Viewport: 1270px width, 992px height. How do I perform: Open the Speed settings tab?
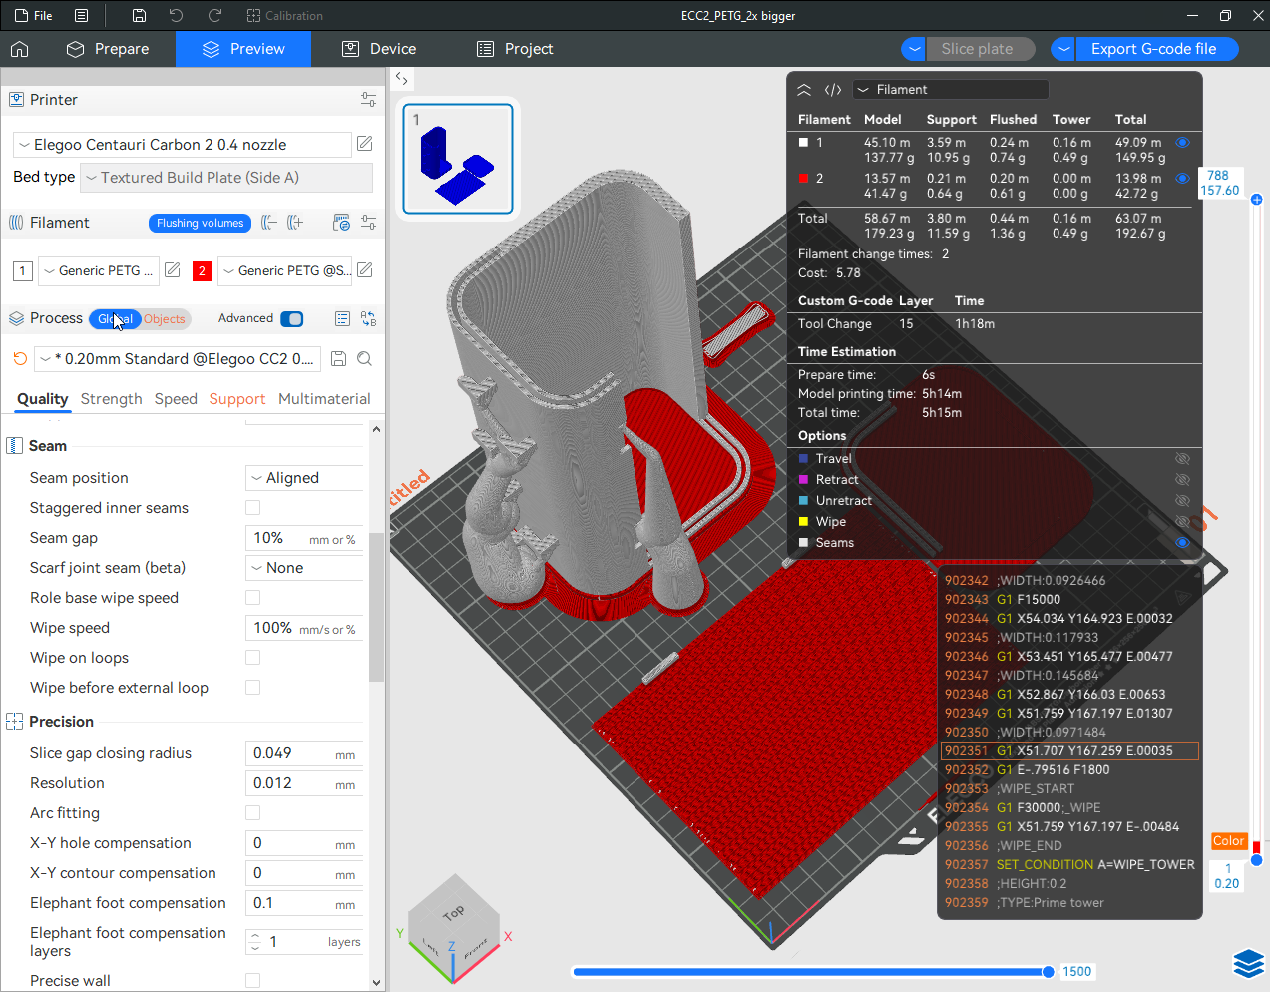176,399
